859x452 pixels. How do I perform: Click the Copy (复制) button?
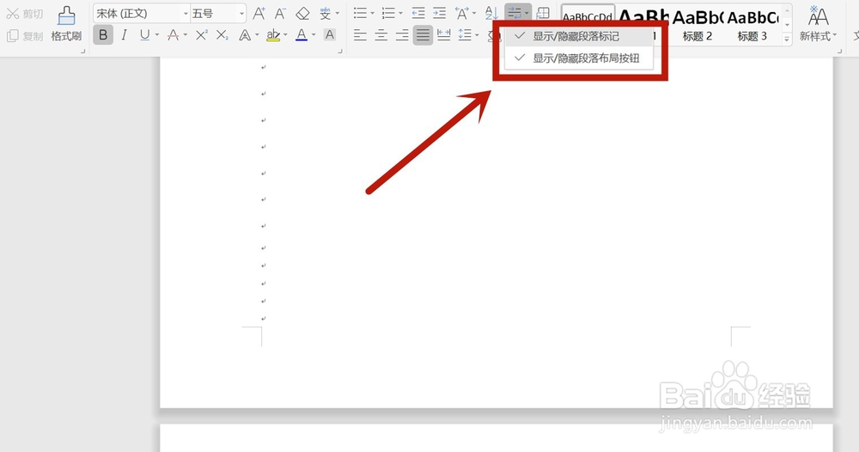click(25, 36)
